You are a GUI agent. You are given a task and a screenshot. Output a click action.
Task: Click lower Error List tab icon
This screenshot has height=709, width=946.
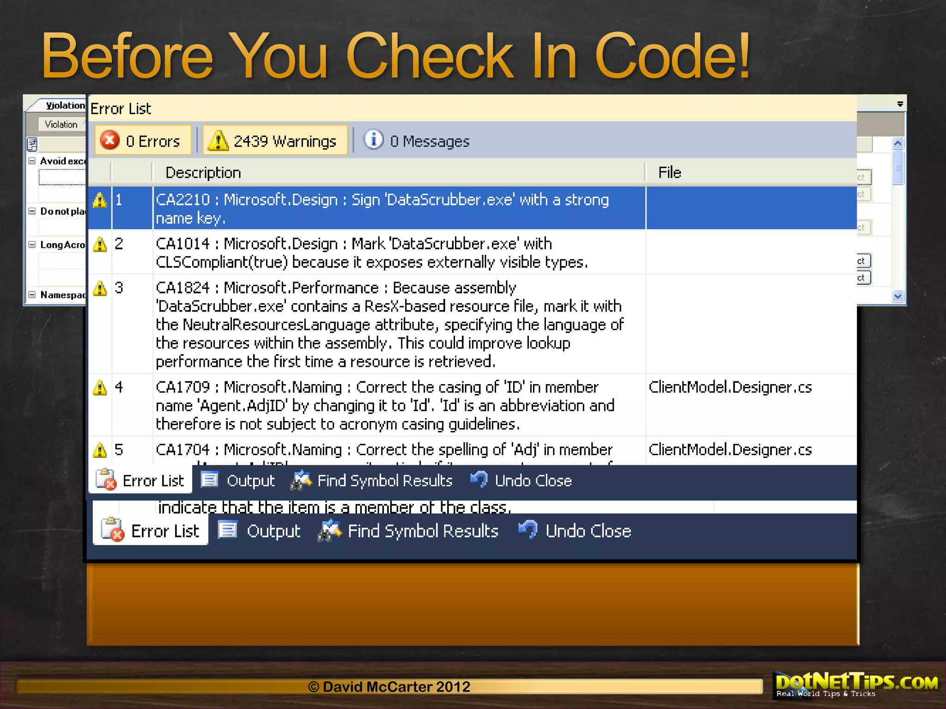tap(113, 529)
